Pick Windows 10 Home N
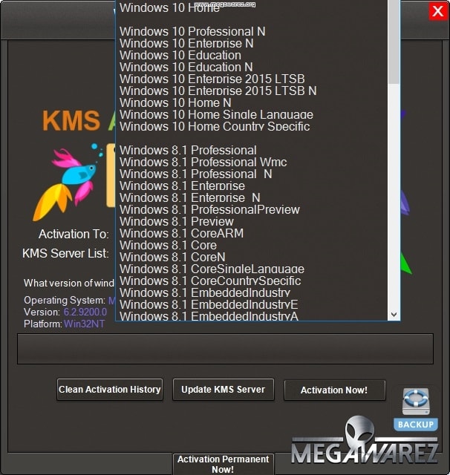 (x=253, y=102)
